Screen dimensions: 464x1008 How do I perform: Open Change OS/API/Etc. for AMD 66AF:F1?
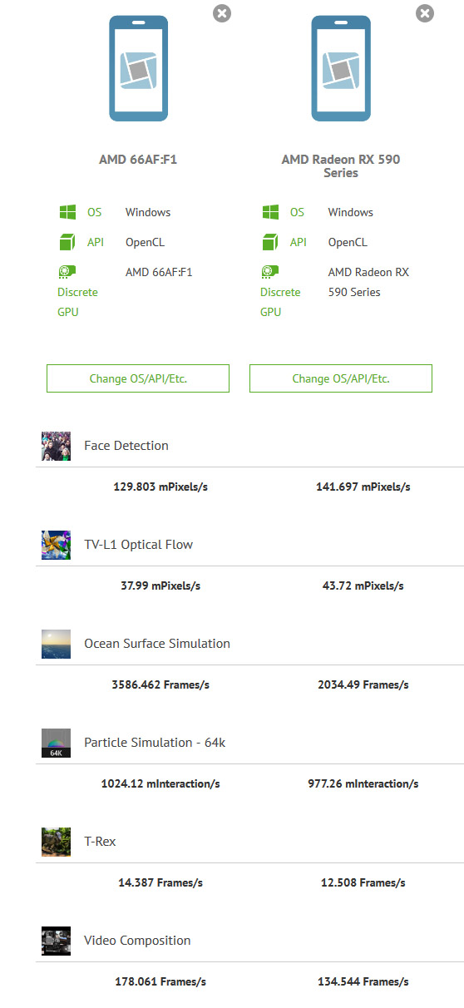138,378
